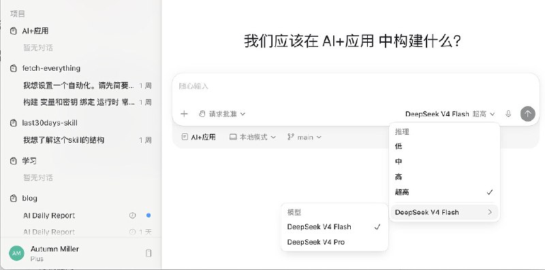Click the plus attach icon in the input box
This screenshot has height=270, width=545.
click(184, 114)
